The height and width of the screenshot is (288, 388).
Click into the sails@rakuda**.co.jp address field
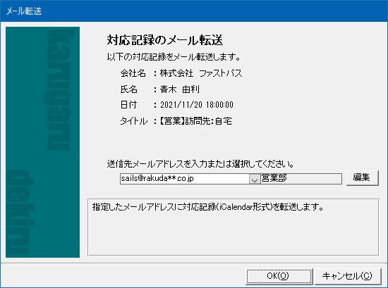click(x=185, y=179)
